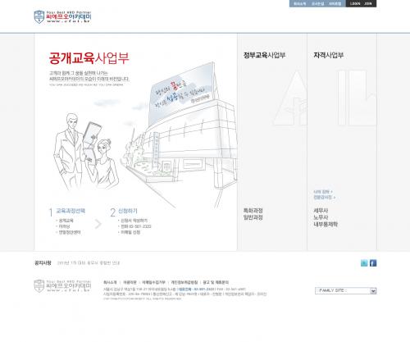Open the FAMILY SITE dropdown
The image size is (410, 342).
tap(345, 291)
